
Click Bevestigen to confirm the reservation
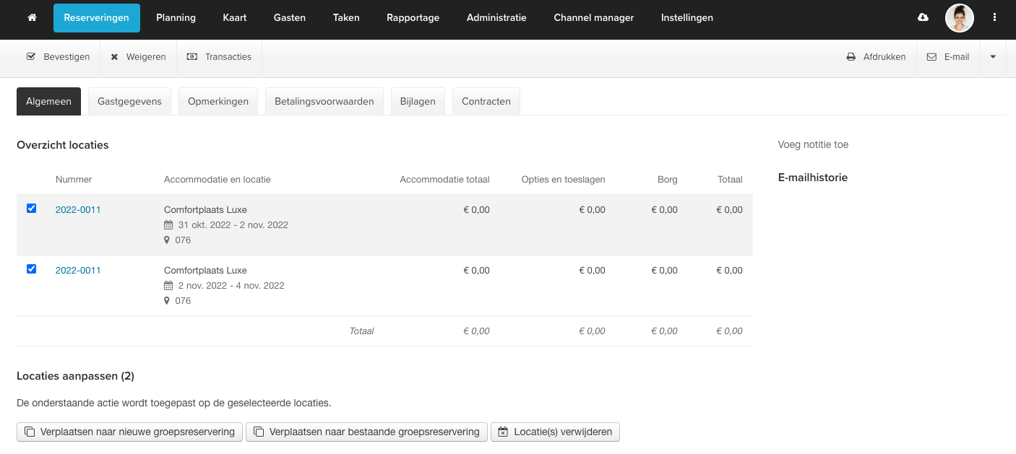click(x=59, y=57)
